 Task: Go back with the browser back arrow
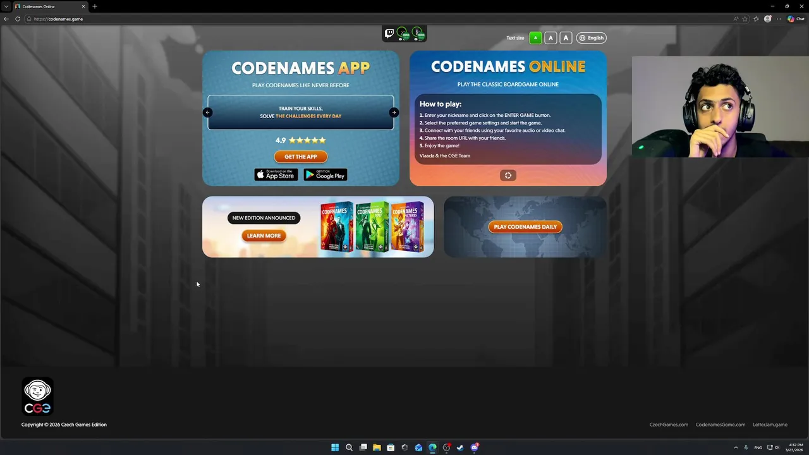pyautogui.click(x=6, y=19)
